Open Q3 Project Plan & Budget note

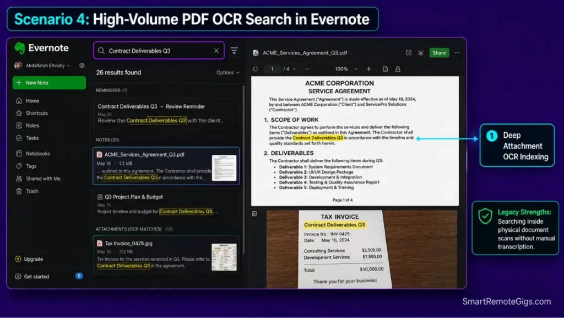[x=166, y=204]
